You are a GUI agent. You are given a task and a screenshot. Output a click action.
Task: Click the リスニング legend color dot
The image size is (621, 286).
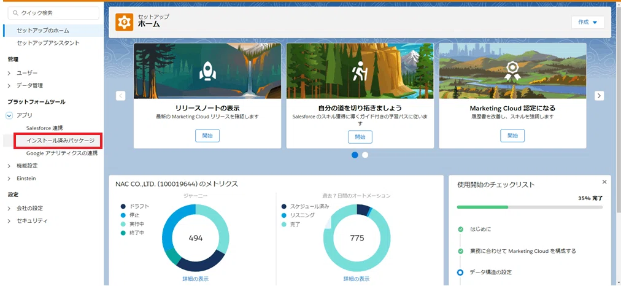pyautogui.click(x=283, y=215)
